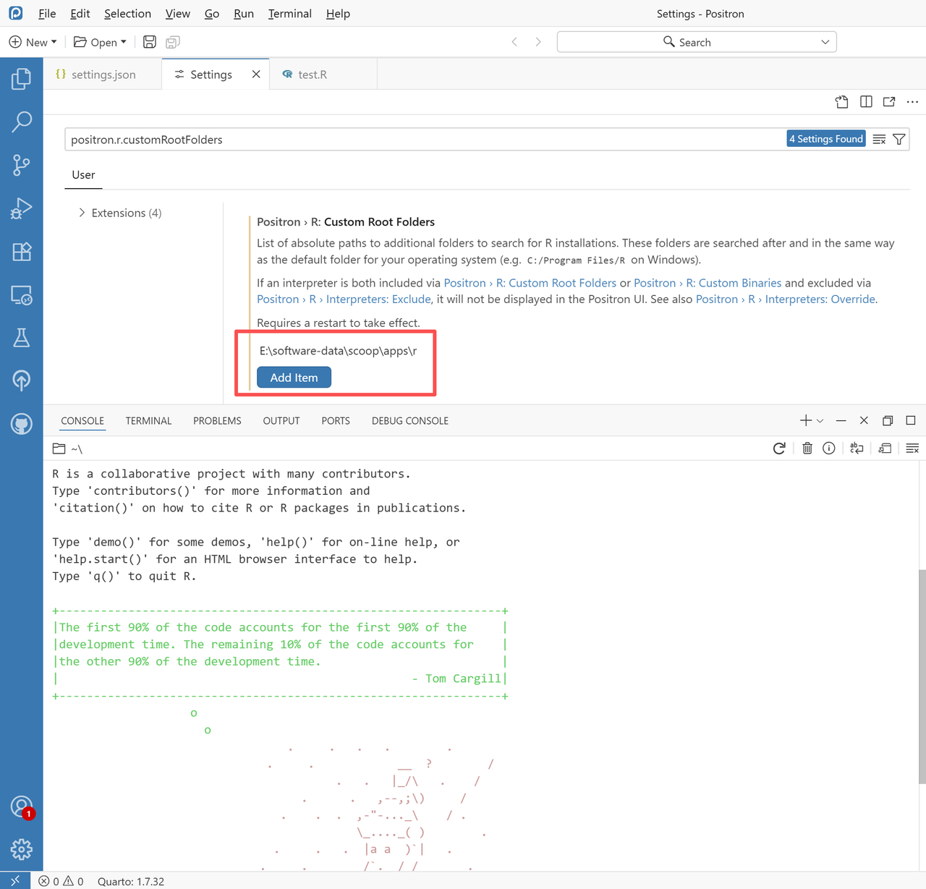Open the Extensions view
The width and height of the screenshot is (926, 889).
pyautogui.click(x=22, y=252)
